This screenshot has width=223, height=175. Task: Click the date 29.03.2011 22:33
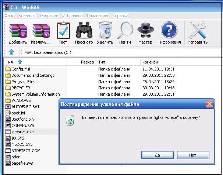159,75
